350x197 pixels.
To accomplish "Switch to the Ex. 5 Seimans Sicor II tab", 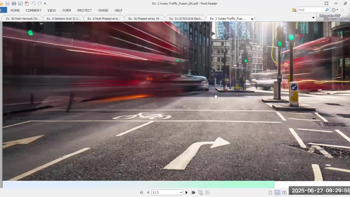I will [x=64, y=19].
